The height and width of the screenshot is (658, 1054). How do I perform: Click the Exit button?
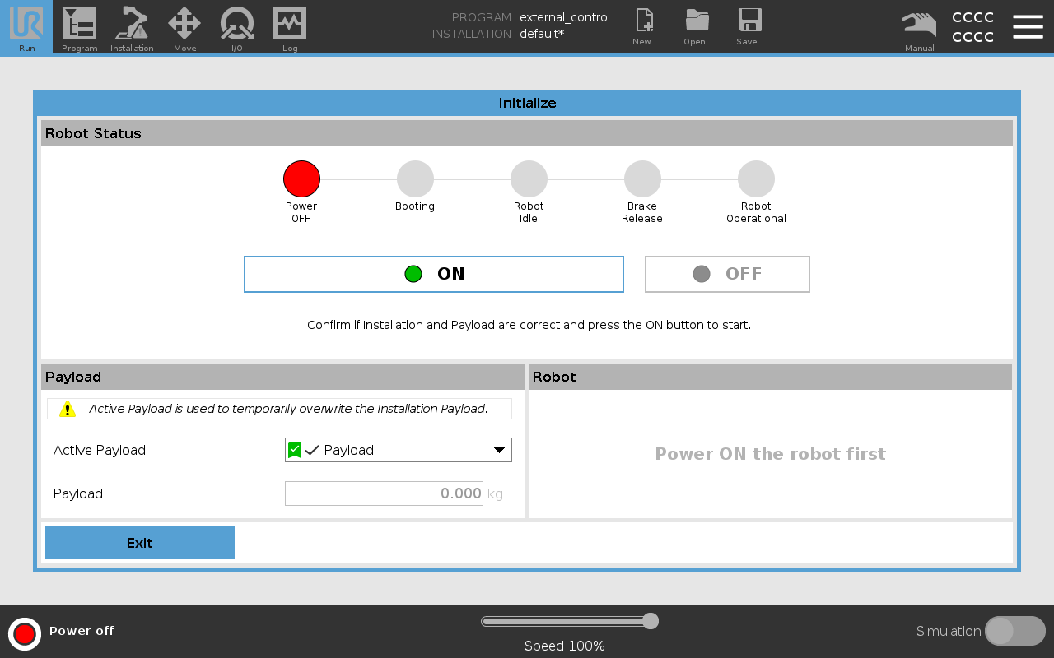(x=140, y=543)
